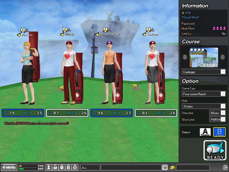Click the exit room arrow icon
This screenshot has height=172, width=229.
225,167
